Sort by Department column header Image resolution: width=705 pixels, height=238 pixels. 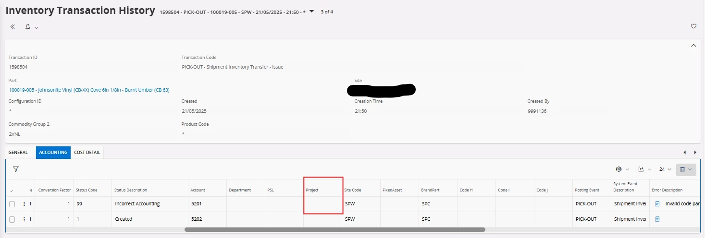[240, 190]
